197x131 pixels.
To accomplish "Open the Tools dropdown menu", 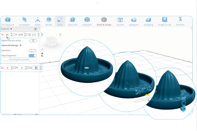I will [x=120, y=21].
